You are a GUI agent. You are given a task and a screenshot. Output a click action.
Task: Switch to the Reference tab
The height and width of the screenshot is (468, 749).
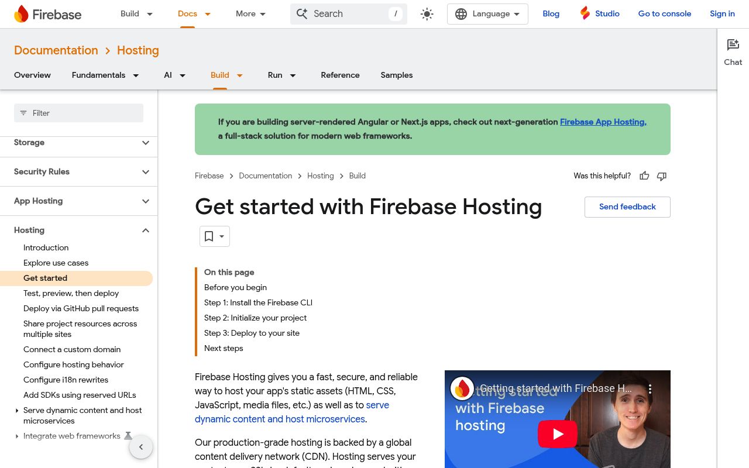340,75
